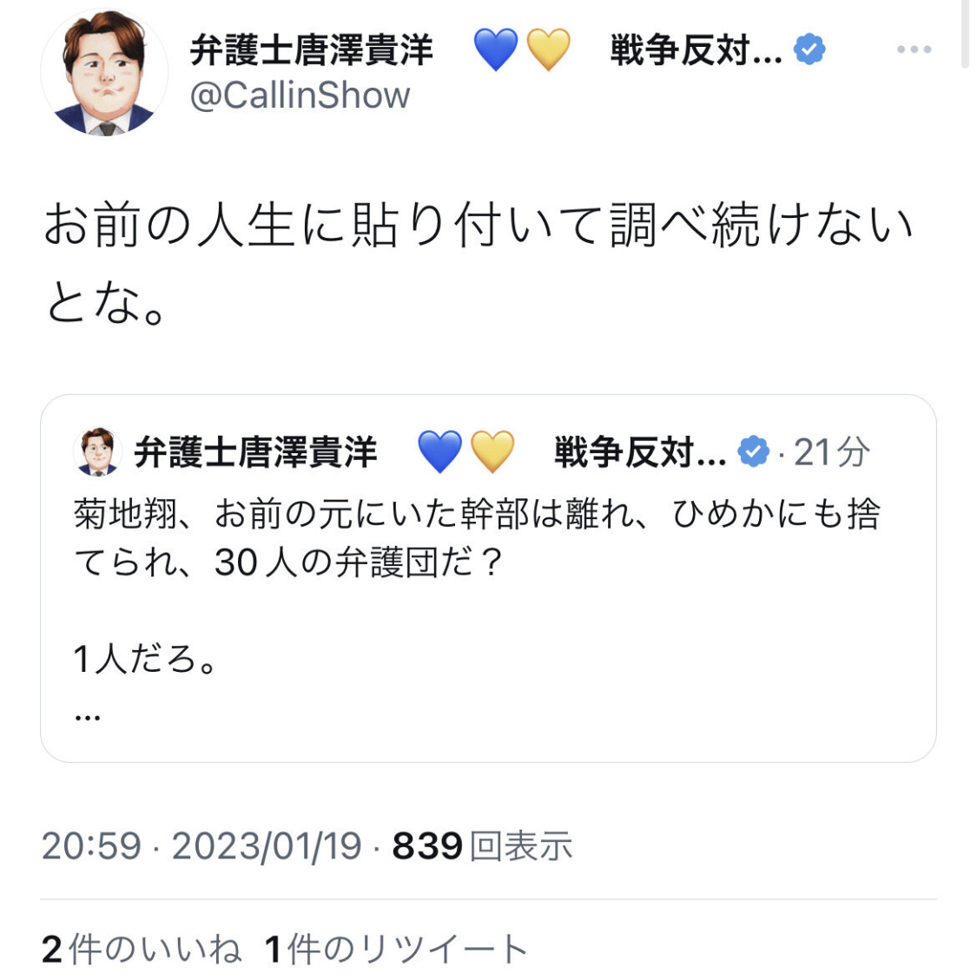This screenshot has width=977, height=980.
Task: Click the large profile avatar of the author
Action: coord(103,72)
